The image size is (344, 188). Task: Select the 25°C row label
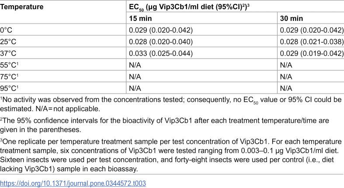(x=8, y=42)
